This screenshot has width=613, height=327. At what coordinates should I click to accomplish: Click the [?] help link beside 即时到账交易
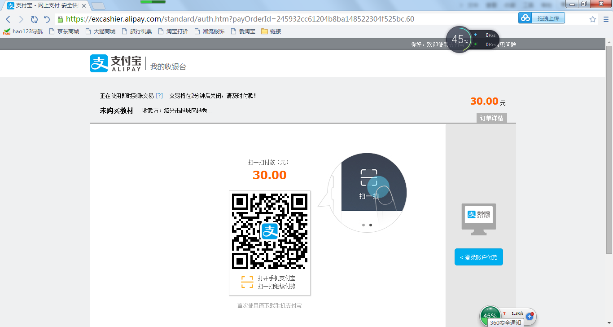[159, 96]
